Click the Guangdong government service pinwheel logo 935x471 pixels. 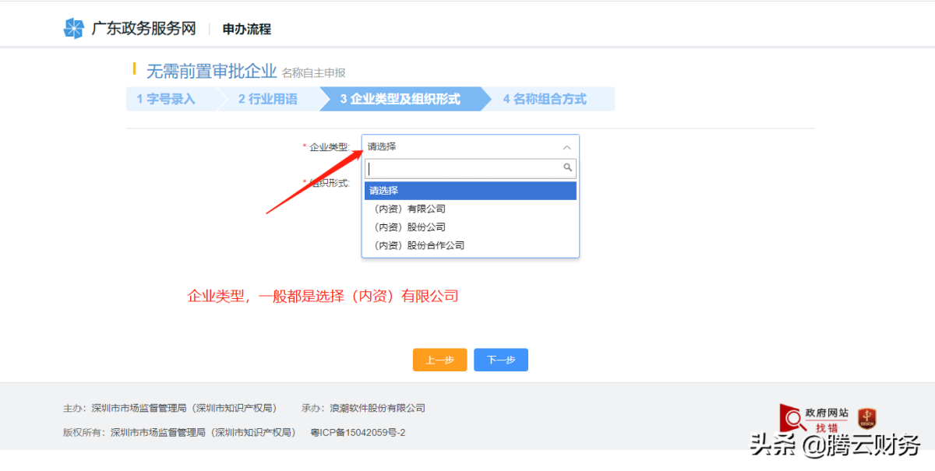tap(73, 29)
